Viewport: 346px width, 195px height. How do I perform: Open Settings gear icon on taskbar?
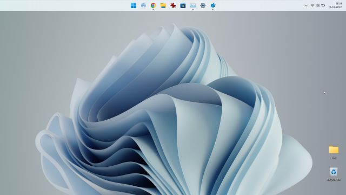[x=203, y=5]
